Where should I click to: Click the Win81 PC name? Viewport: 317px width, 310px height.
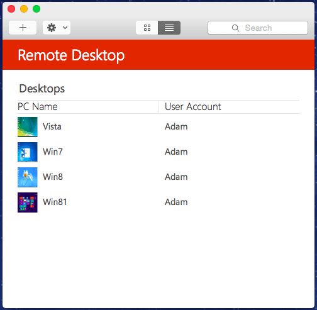point(55,202)
